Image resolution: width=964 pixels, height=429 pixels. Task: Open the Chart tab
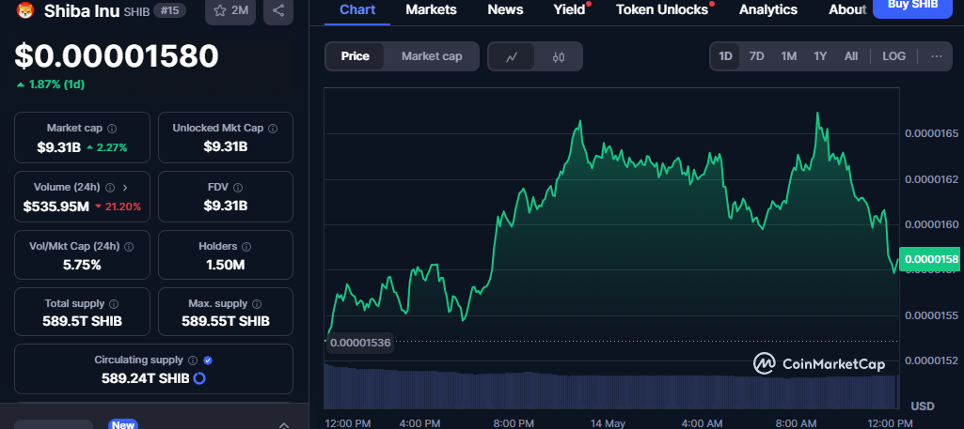(357, 9)
